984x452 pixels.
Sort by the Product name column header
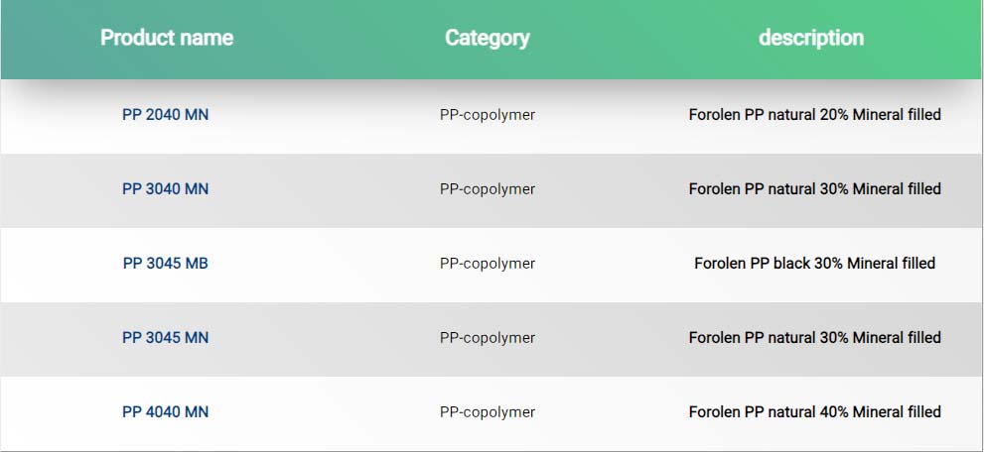[x=167, y=39]
